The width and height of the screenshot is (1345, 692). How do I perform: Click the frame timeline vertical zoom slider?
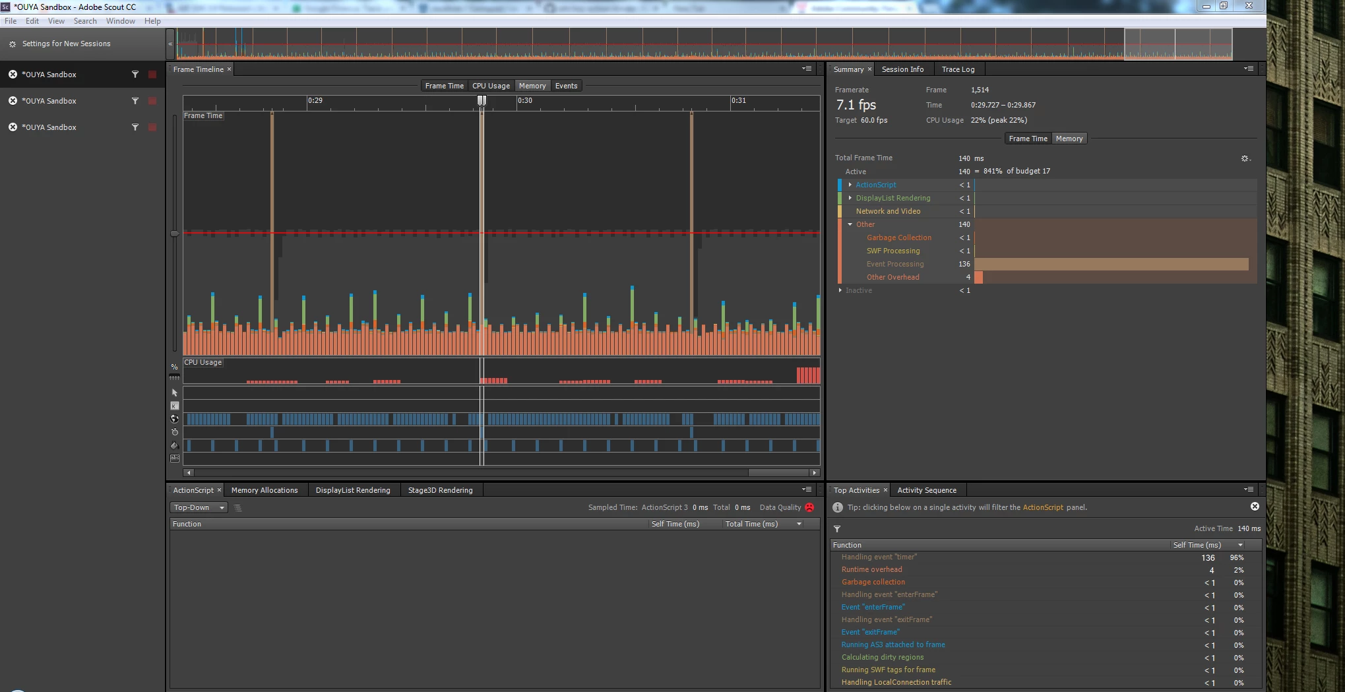pyautogui.click(x=175, y=234)
